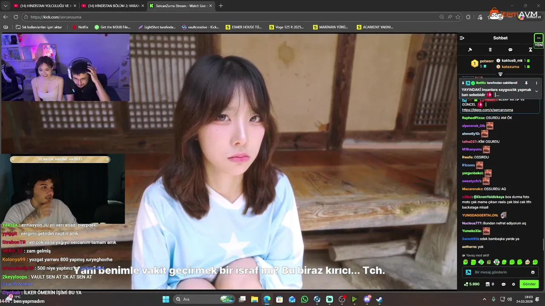
Task: Click the gavel badge inside the message box
Action: point(468,272)
